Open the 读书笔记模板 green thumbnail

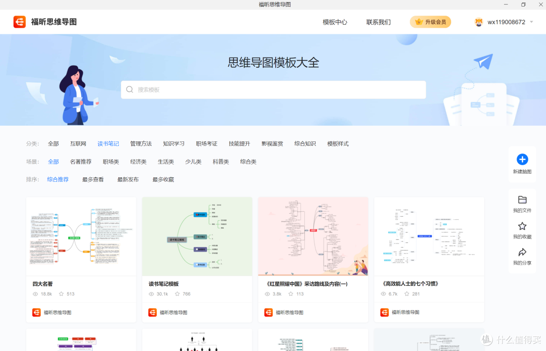[x=197, y=236]
